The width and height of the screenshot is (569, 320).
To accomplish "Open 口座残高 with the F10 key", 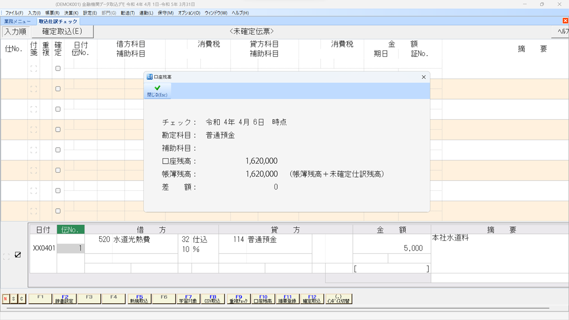I will coord(263,299).
